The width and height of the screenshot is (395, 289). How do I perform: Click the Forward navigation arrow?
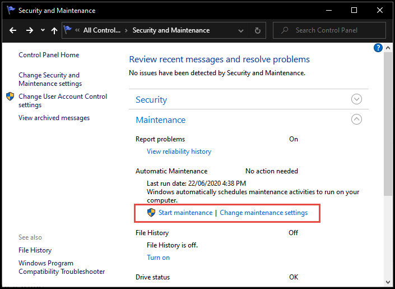tap(30, 30)
